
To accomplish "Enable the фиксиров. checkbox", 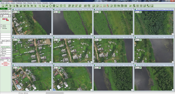I will [1, 28].
